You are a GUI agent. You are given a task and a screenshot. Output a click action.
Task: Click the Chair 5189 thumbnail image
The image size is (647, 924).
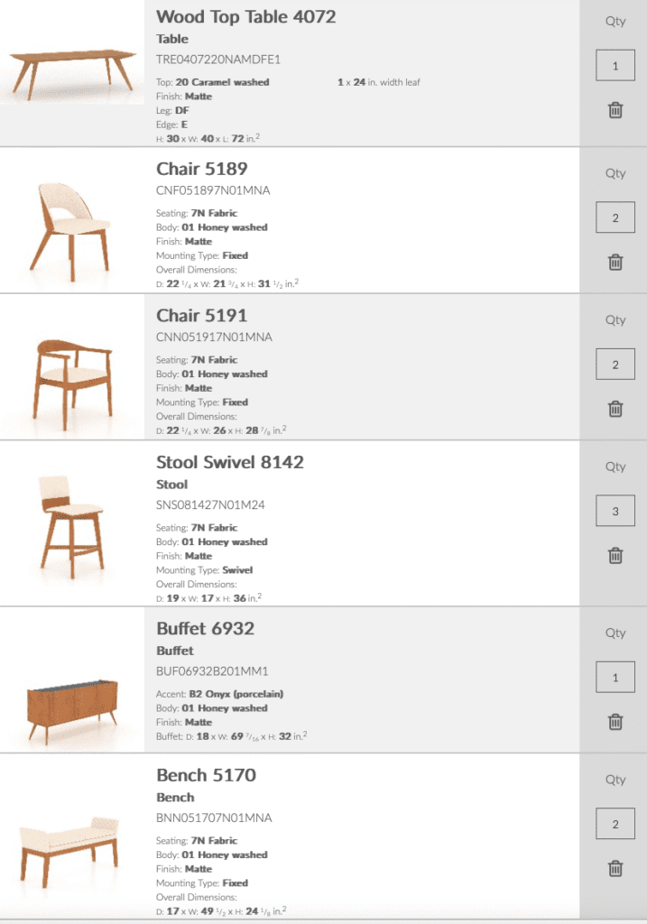click(x=71, y=226)
